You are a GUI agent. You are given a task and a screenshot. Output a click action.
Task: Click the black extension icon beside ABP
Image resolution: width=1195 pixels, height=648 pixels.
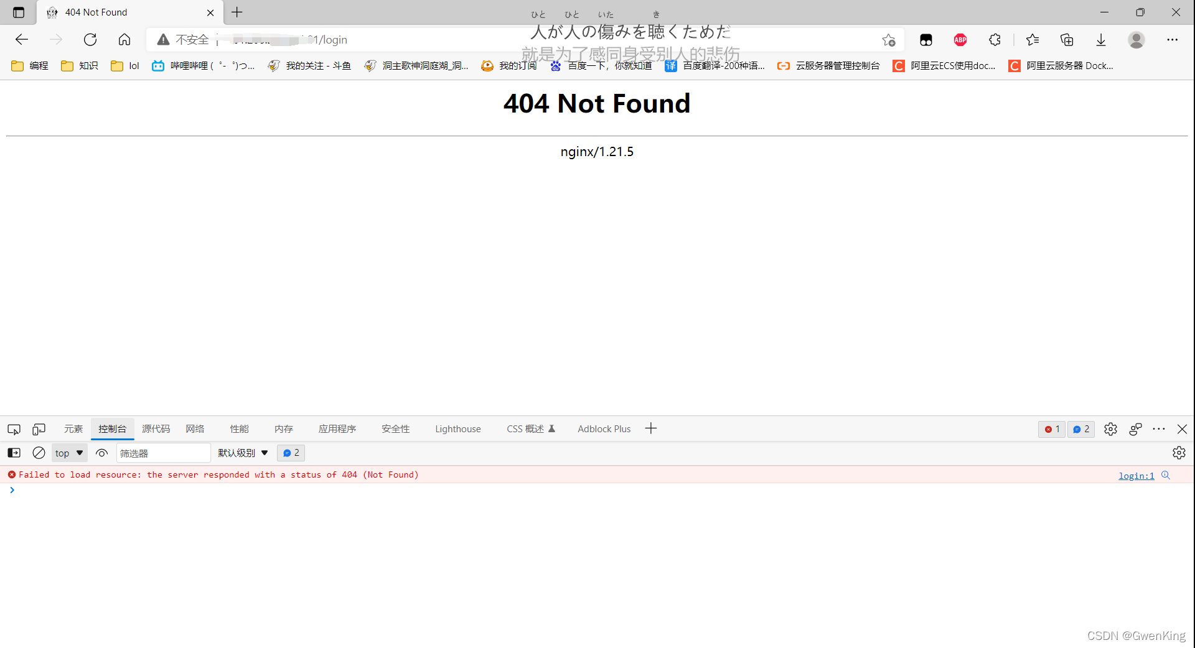pyautogui.click(x=926, y=40)
